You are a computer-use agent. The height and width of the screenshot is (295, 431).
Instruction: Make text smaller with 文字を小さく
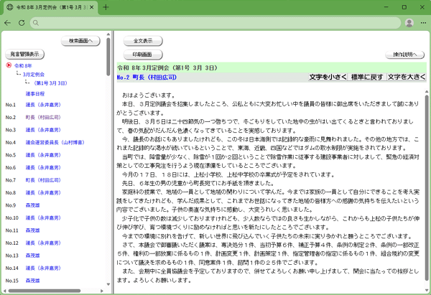pyautogui.click(x=328, y=78)
